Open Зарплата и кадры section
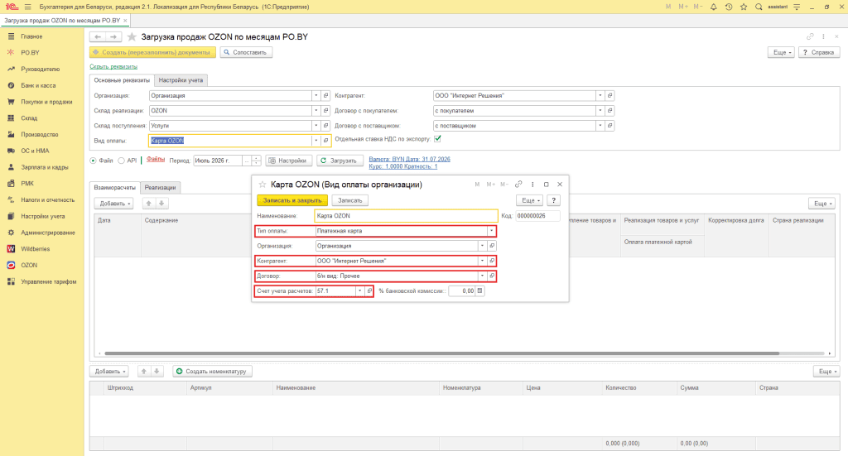This screenshot has width=848, height=456. click(45, 167)
